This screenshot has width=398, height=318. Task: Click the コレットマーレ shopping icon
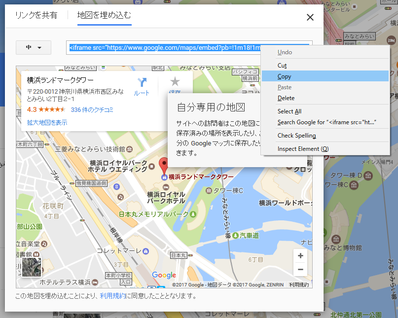(x=145, y=251)
